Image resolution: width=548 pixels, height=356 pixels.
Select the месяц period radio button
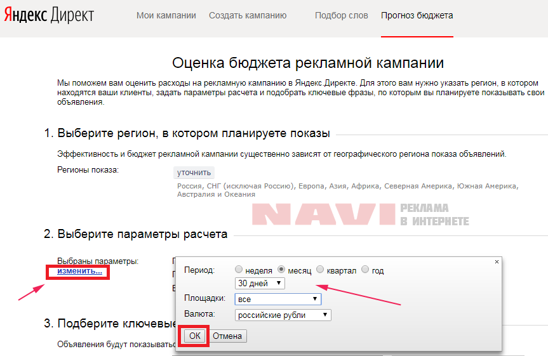click(x=281, y=269)
